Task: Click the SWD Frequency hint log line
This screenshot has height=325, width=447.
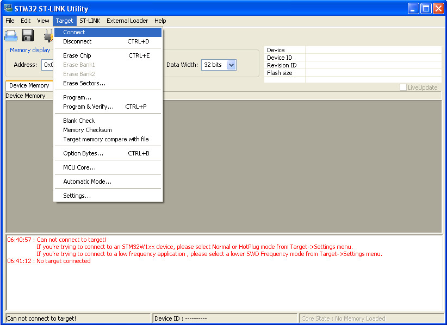Action: tap(209, 254)
